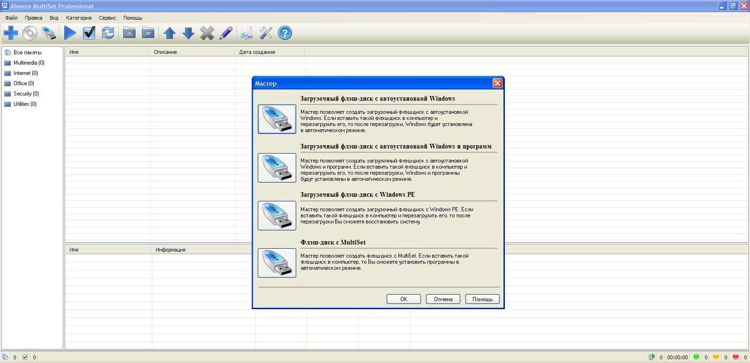The image size is (750, 363).
Task: Click the CD disc toolbar icon
Action: [x=30, y=33]
